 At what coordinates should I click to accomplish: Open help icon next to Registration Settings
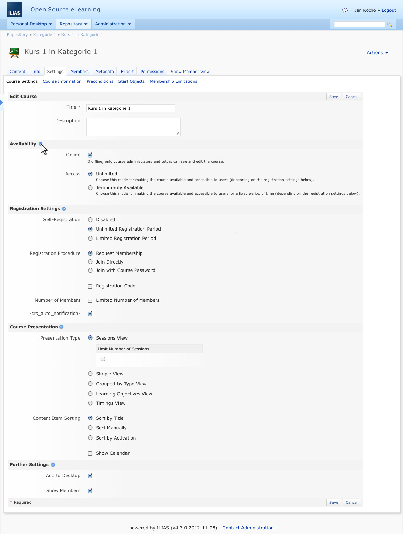tap(64, 209)
